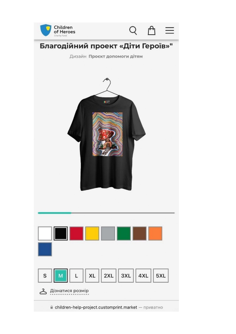The height and width of the screenshot is (334, 236).
Task: Click the hanger icon beside size guide
Action: 43,291
